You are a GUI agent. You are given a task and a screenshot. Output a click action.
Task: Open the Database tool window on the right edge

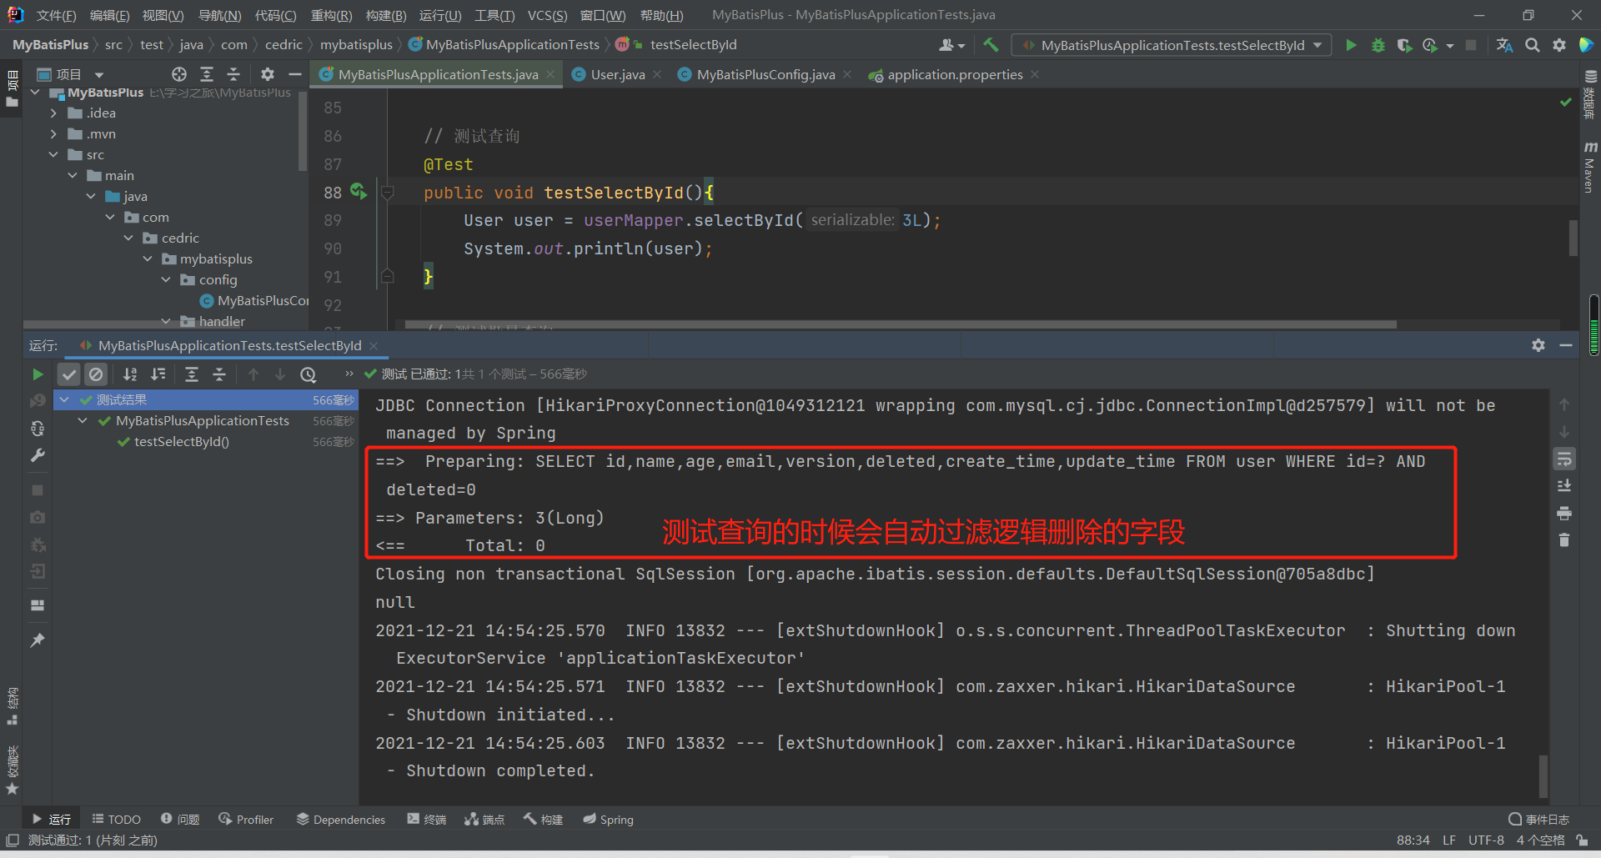pyautogui.click(x=1590, y=94)
